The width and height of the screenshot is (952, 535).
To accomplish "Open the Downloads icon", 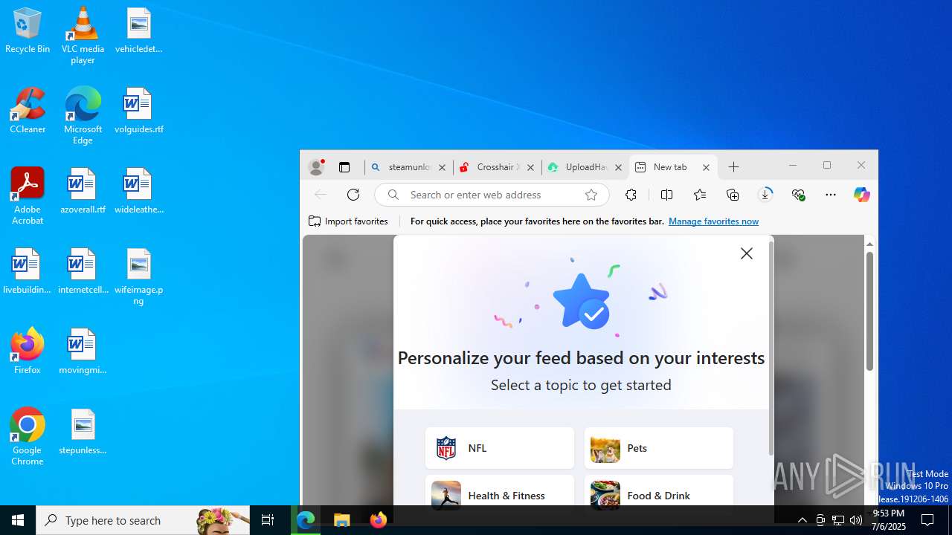I will (765, 195).
